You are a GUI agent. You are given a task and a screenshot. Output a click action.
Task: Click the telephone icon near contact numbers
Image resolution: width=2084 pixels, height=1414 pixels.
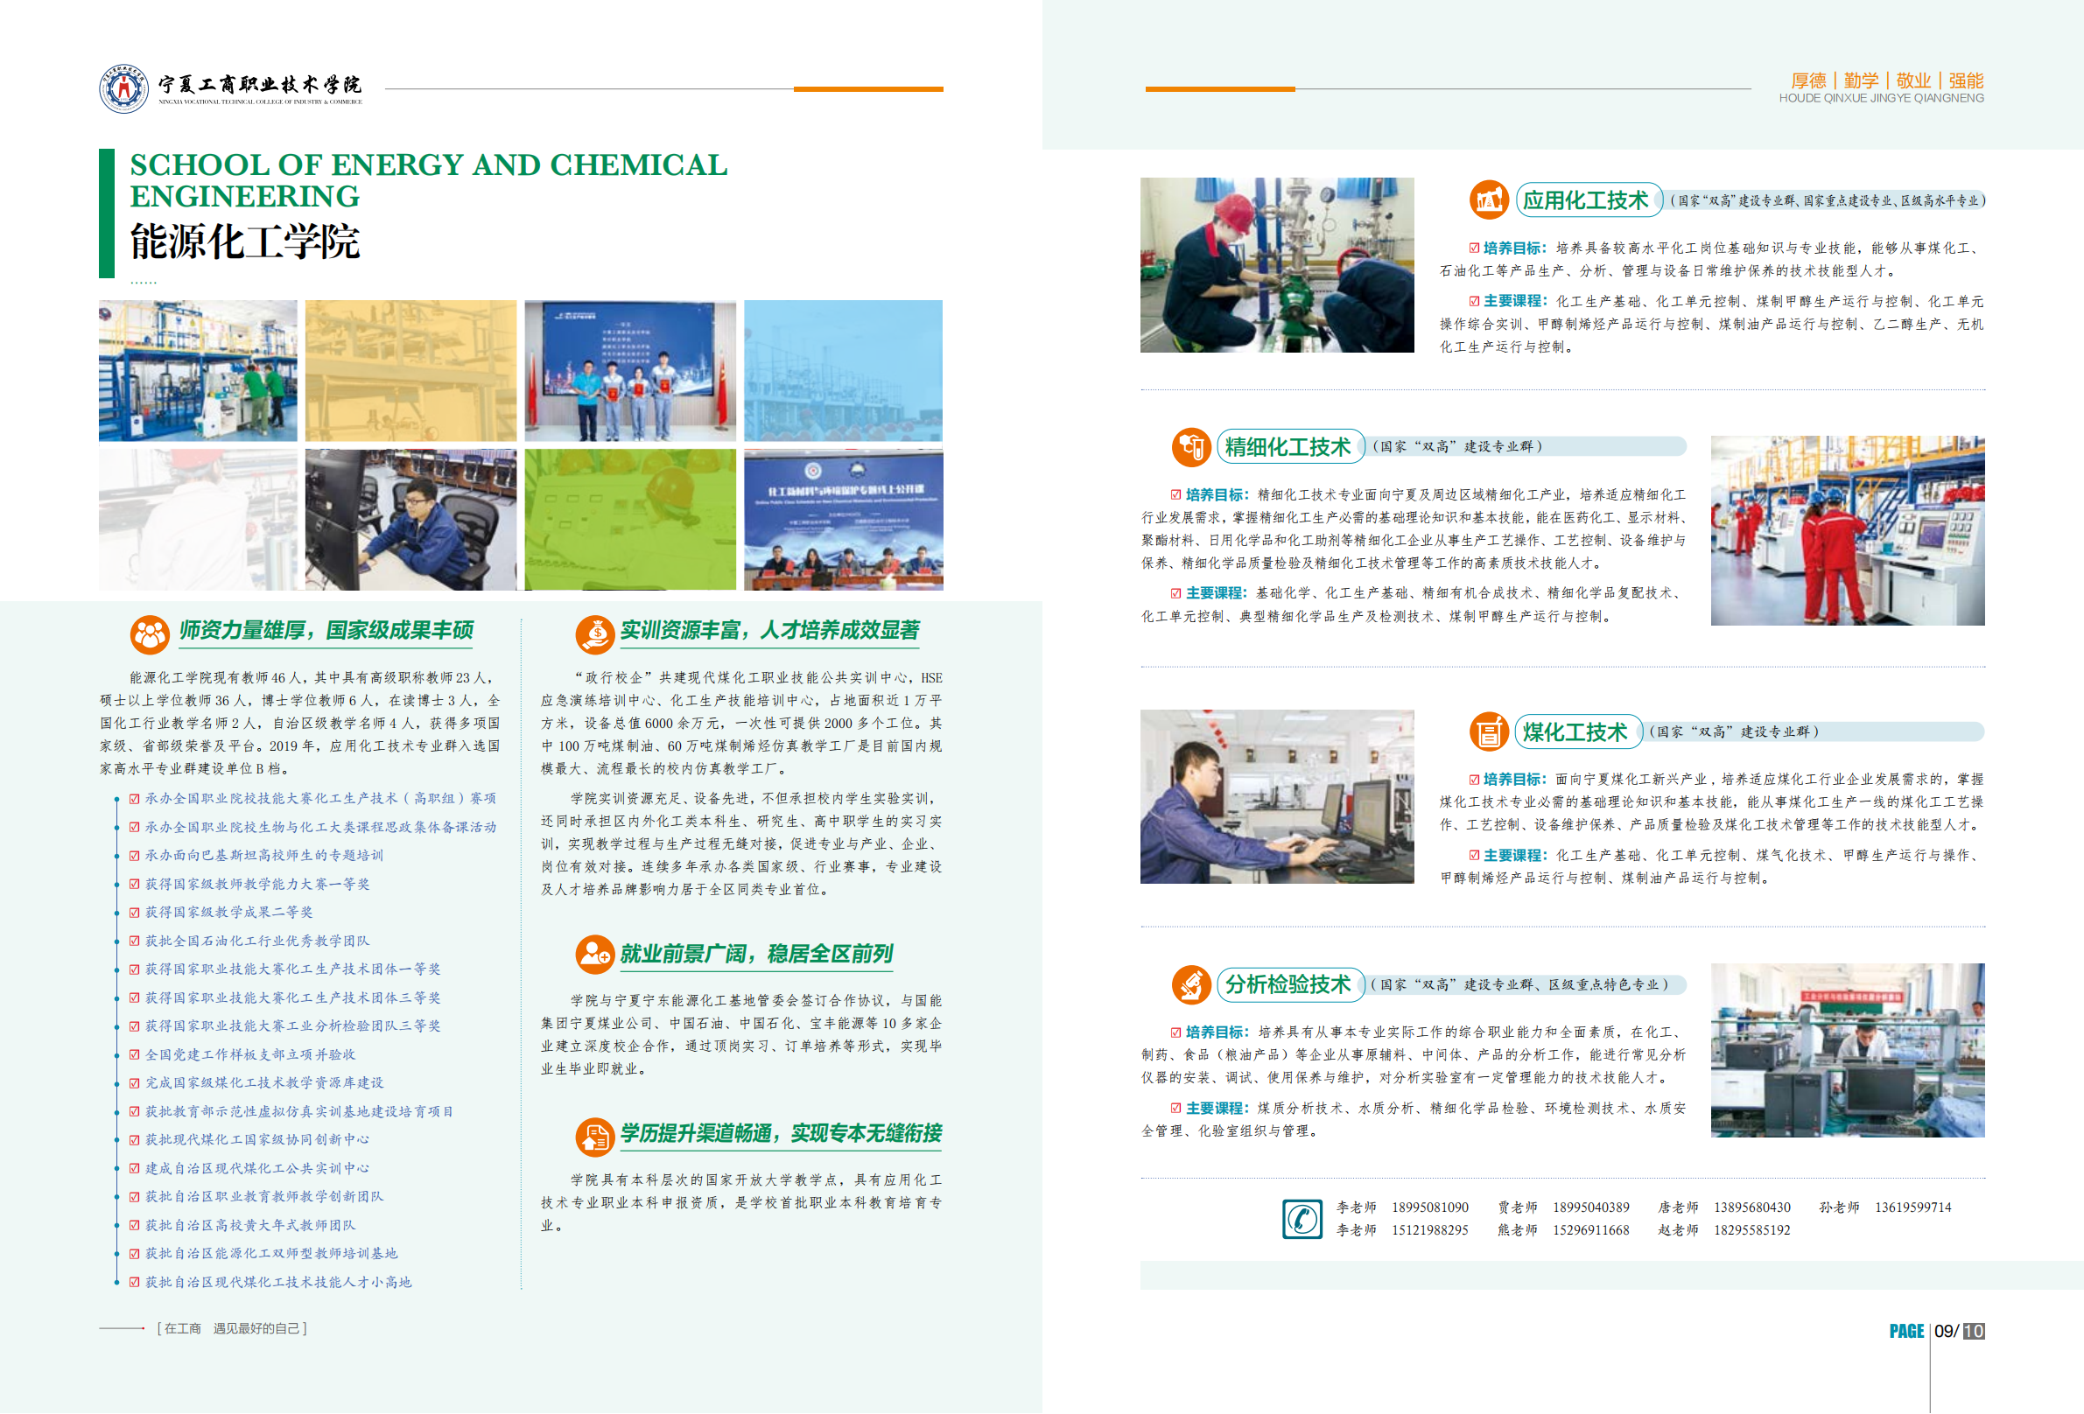click(1302, 1218)
